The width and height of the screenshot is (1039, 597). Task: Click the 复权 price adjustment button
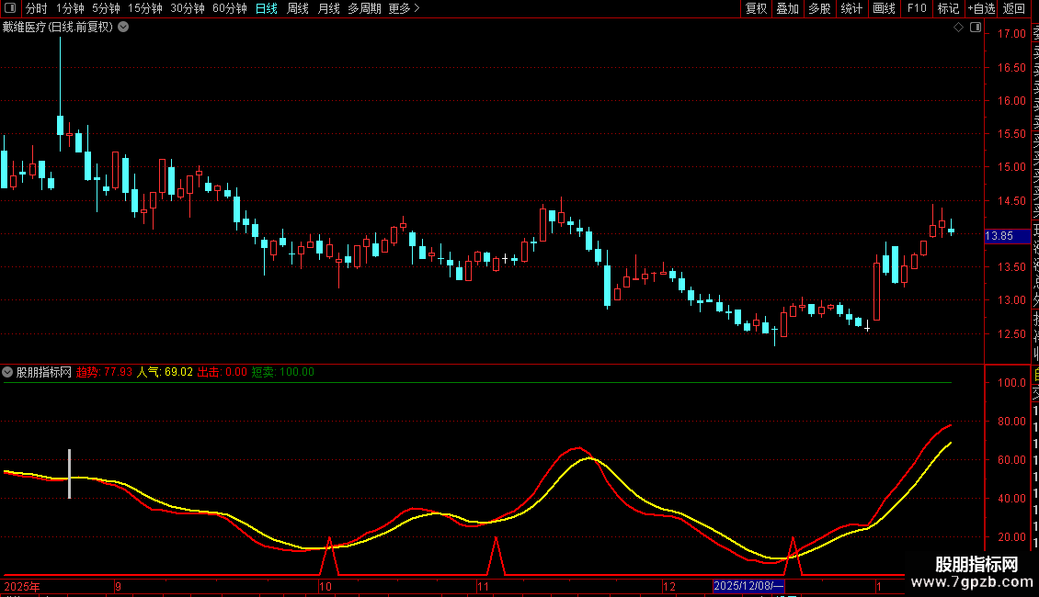pos(756,8)
